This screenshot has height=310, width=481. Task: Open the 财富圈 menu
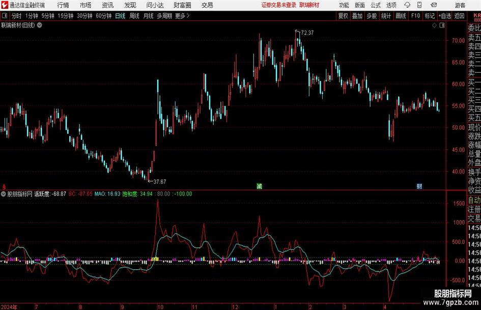click(x=182, y=5)
